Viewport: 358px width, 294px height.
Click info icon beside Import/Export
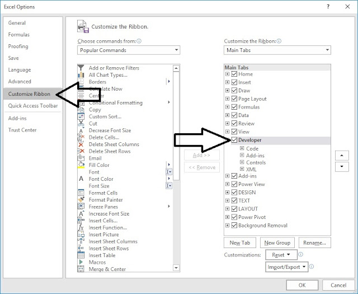(312, 267)
